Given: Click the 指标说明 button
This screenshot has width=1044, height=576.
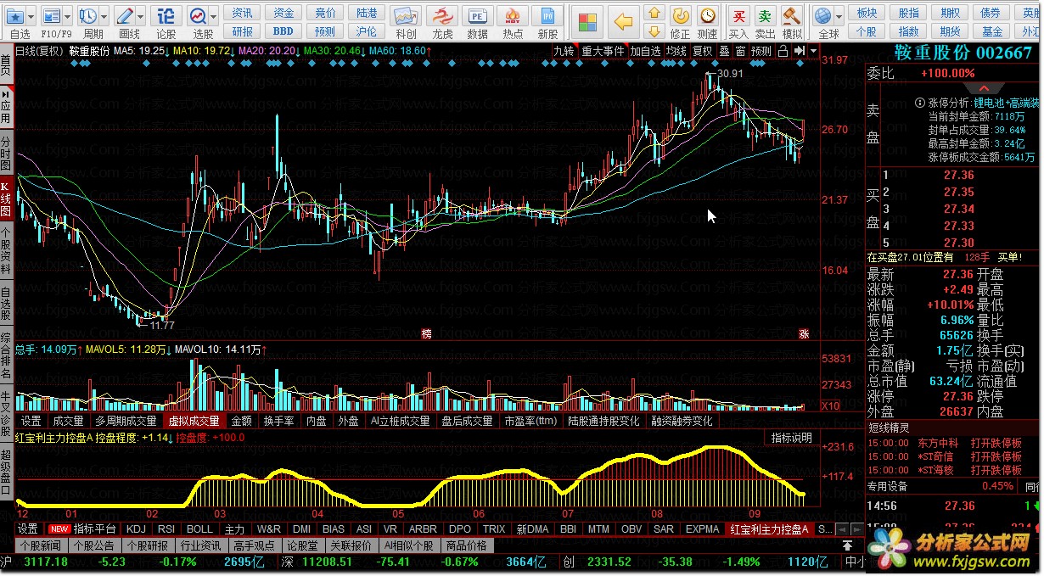Looking at the screenshot, I should (x=790, y=438).
